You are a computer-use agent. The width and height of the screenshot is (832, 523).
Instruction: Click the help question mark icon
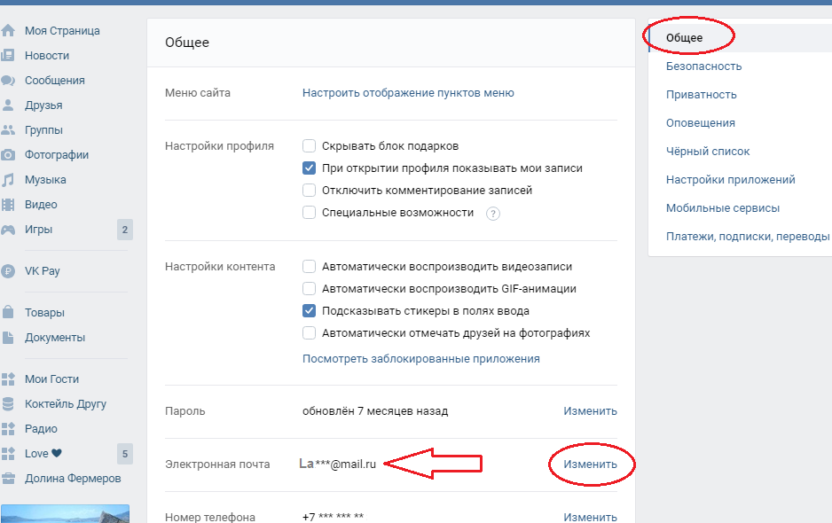point(493,214)
